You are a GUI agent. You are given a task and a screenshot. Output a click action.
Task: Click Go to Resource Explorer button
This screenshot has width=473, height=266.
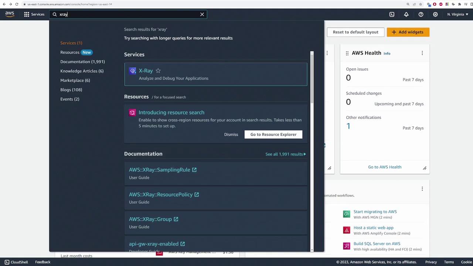(x=273, y=134)
